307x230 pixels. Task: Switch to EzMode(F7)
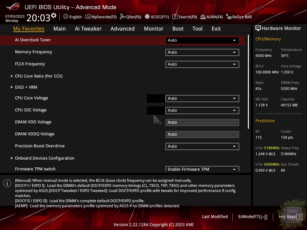point(252,217)
